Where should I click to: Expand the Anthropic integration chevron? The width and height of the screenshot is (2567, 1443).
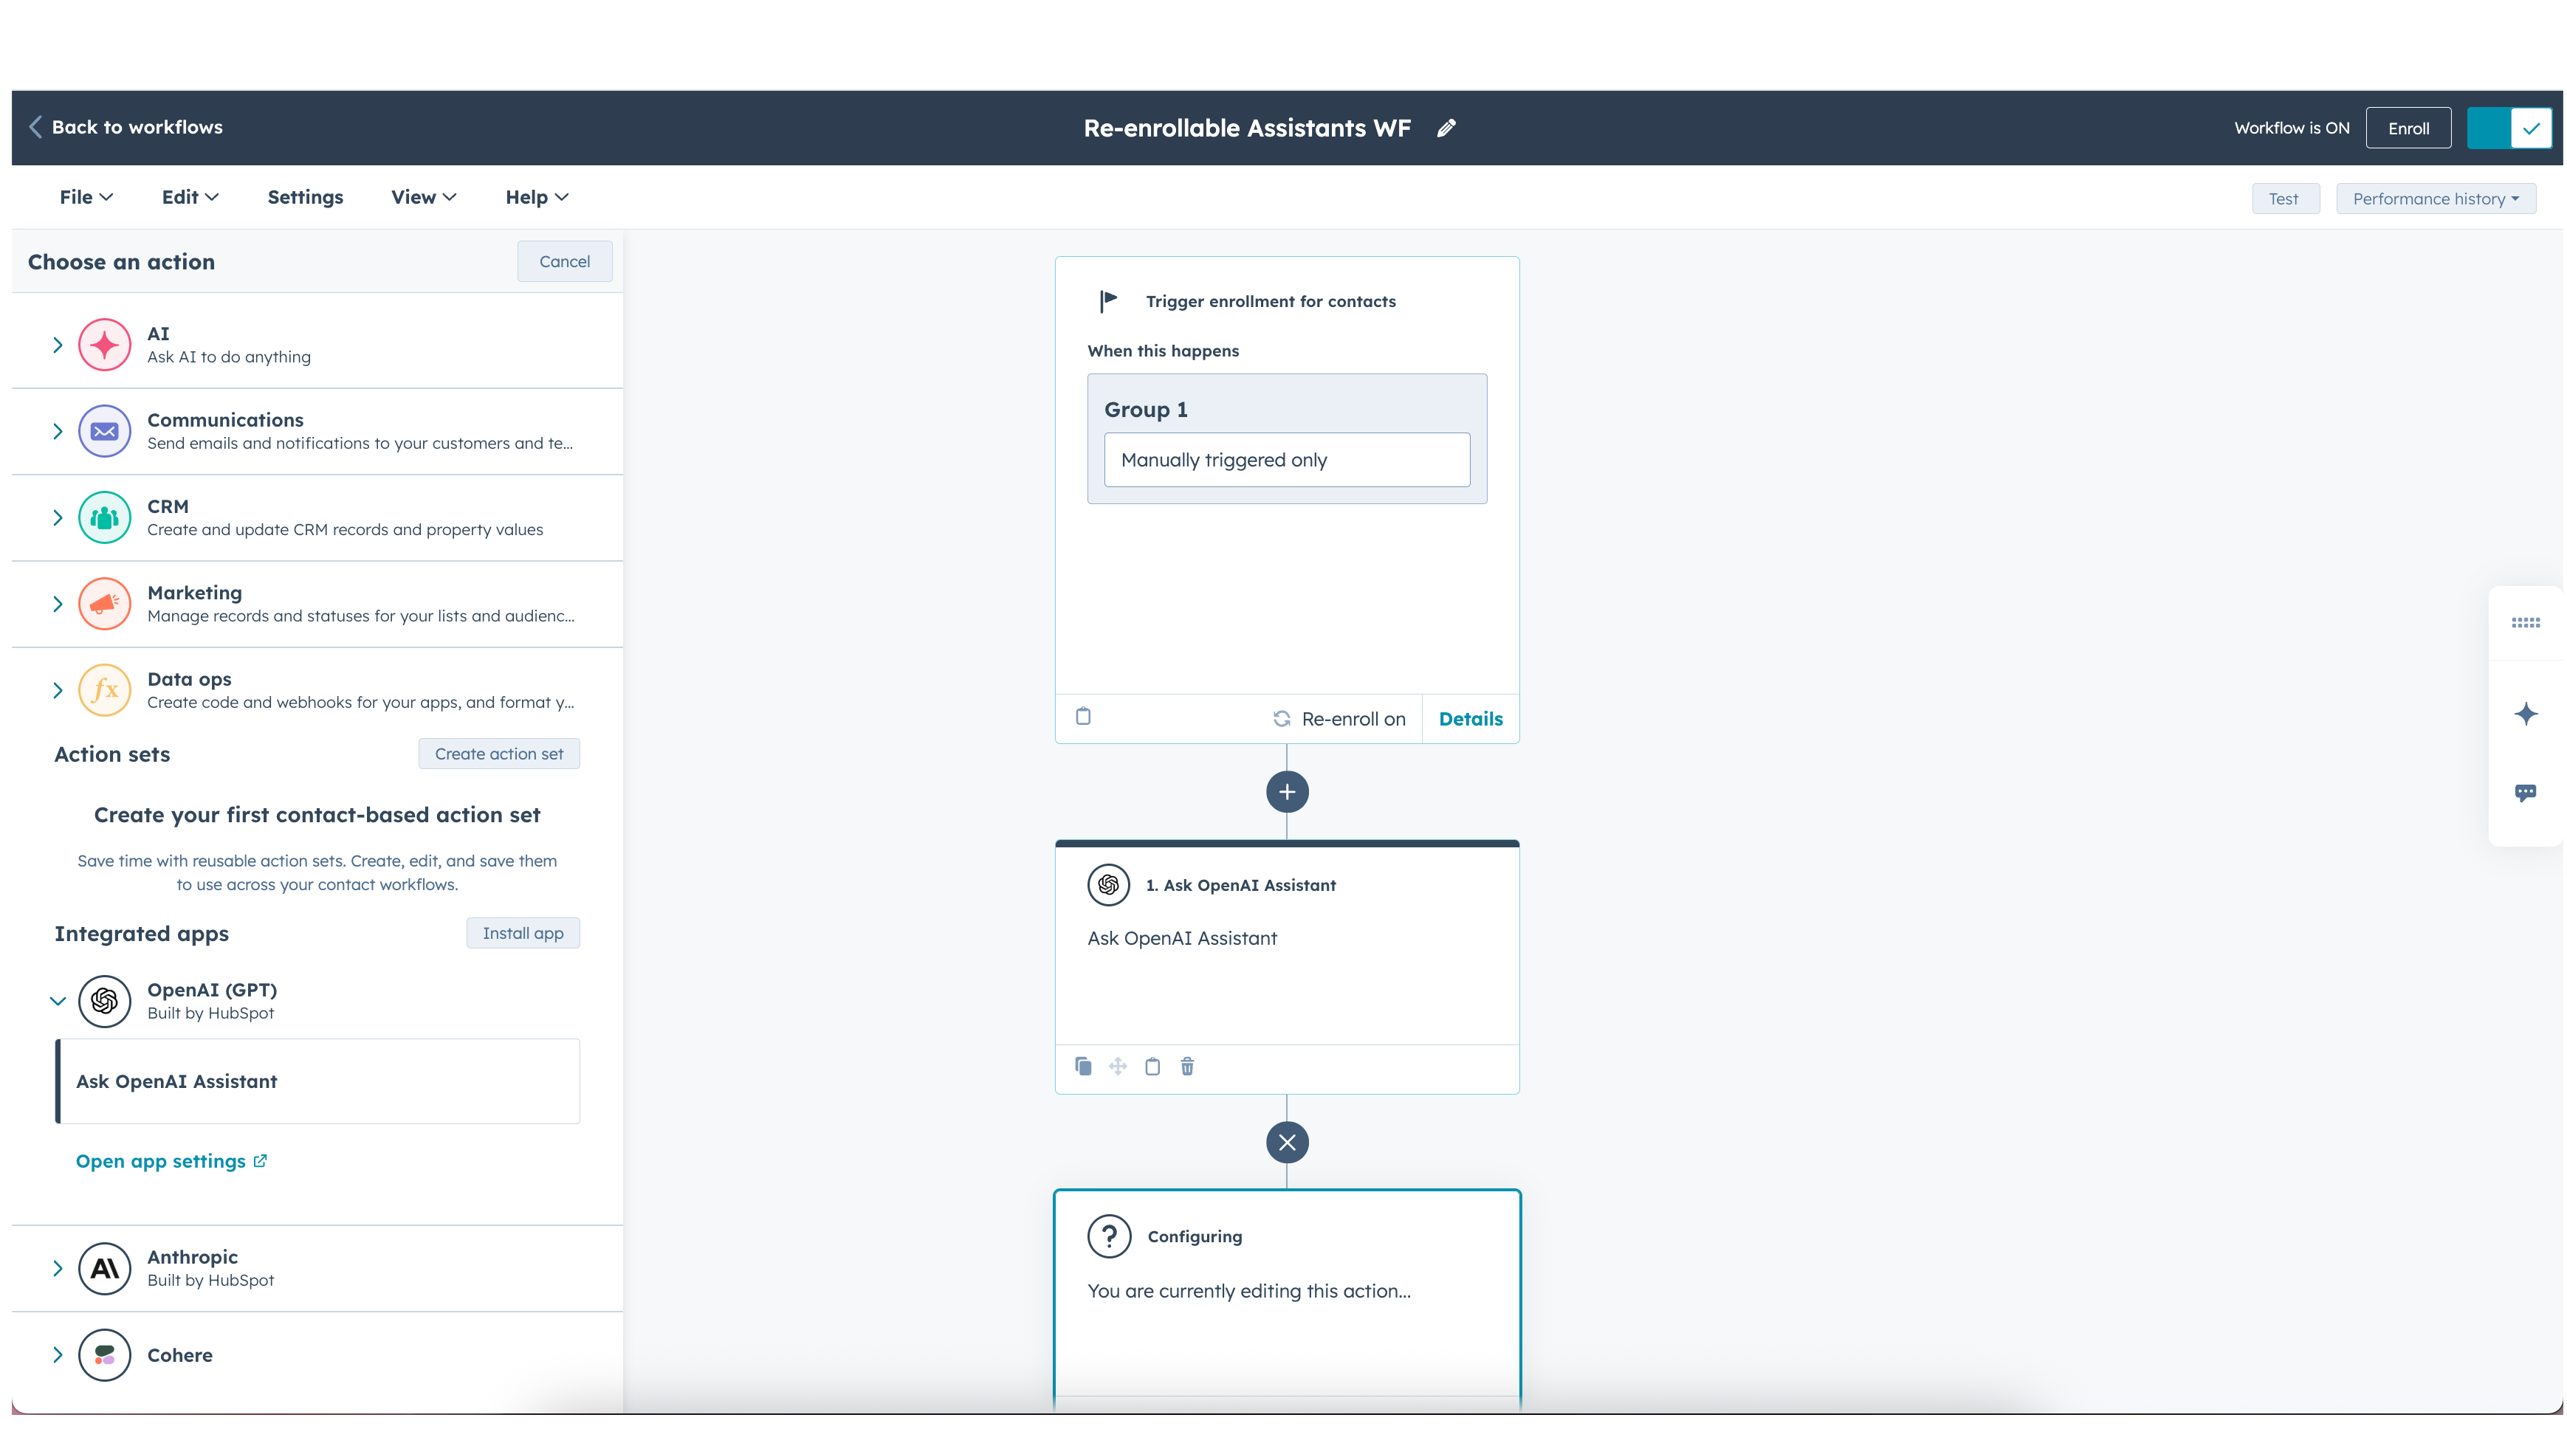[57, 1267]
